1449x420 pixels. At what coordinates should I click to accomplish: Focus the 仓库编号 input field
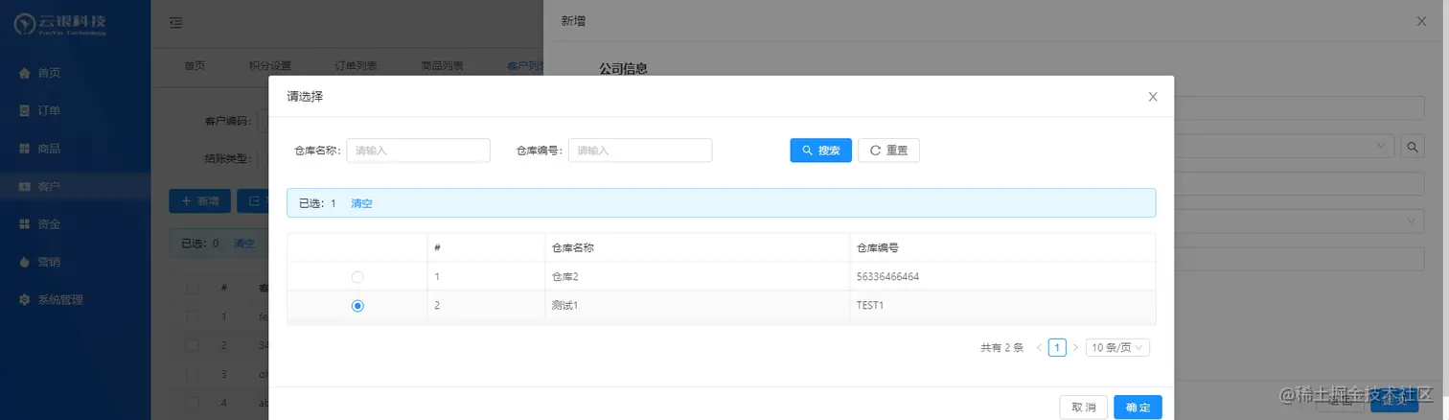tap(640, 151)
